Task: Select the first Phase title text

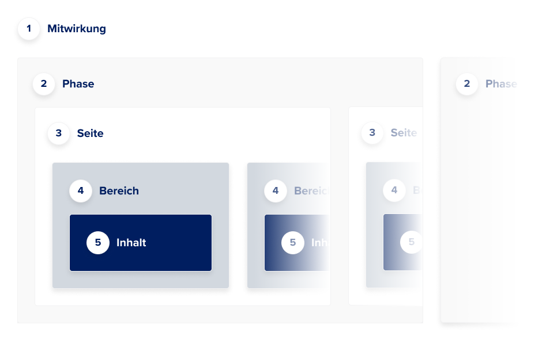Action: [x=78, y=83]
